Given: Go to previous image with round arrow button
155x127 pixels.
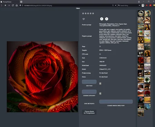Looking at the screenshot, I should [x=102, y=19].
